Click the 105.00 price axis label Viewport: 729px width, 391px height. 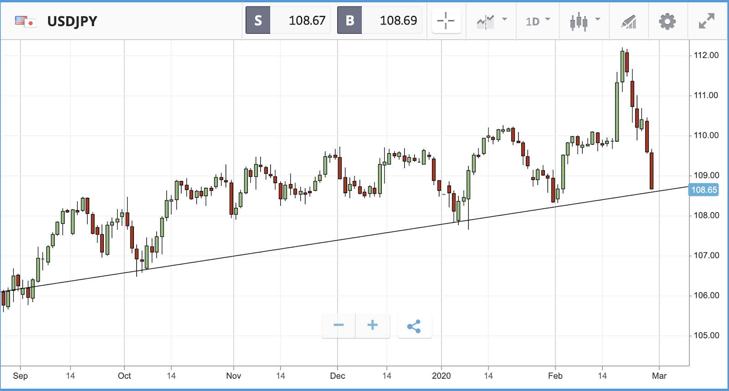pos(706,335)
